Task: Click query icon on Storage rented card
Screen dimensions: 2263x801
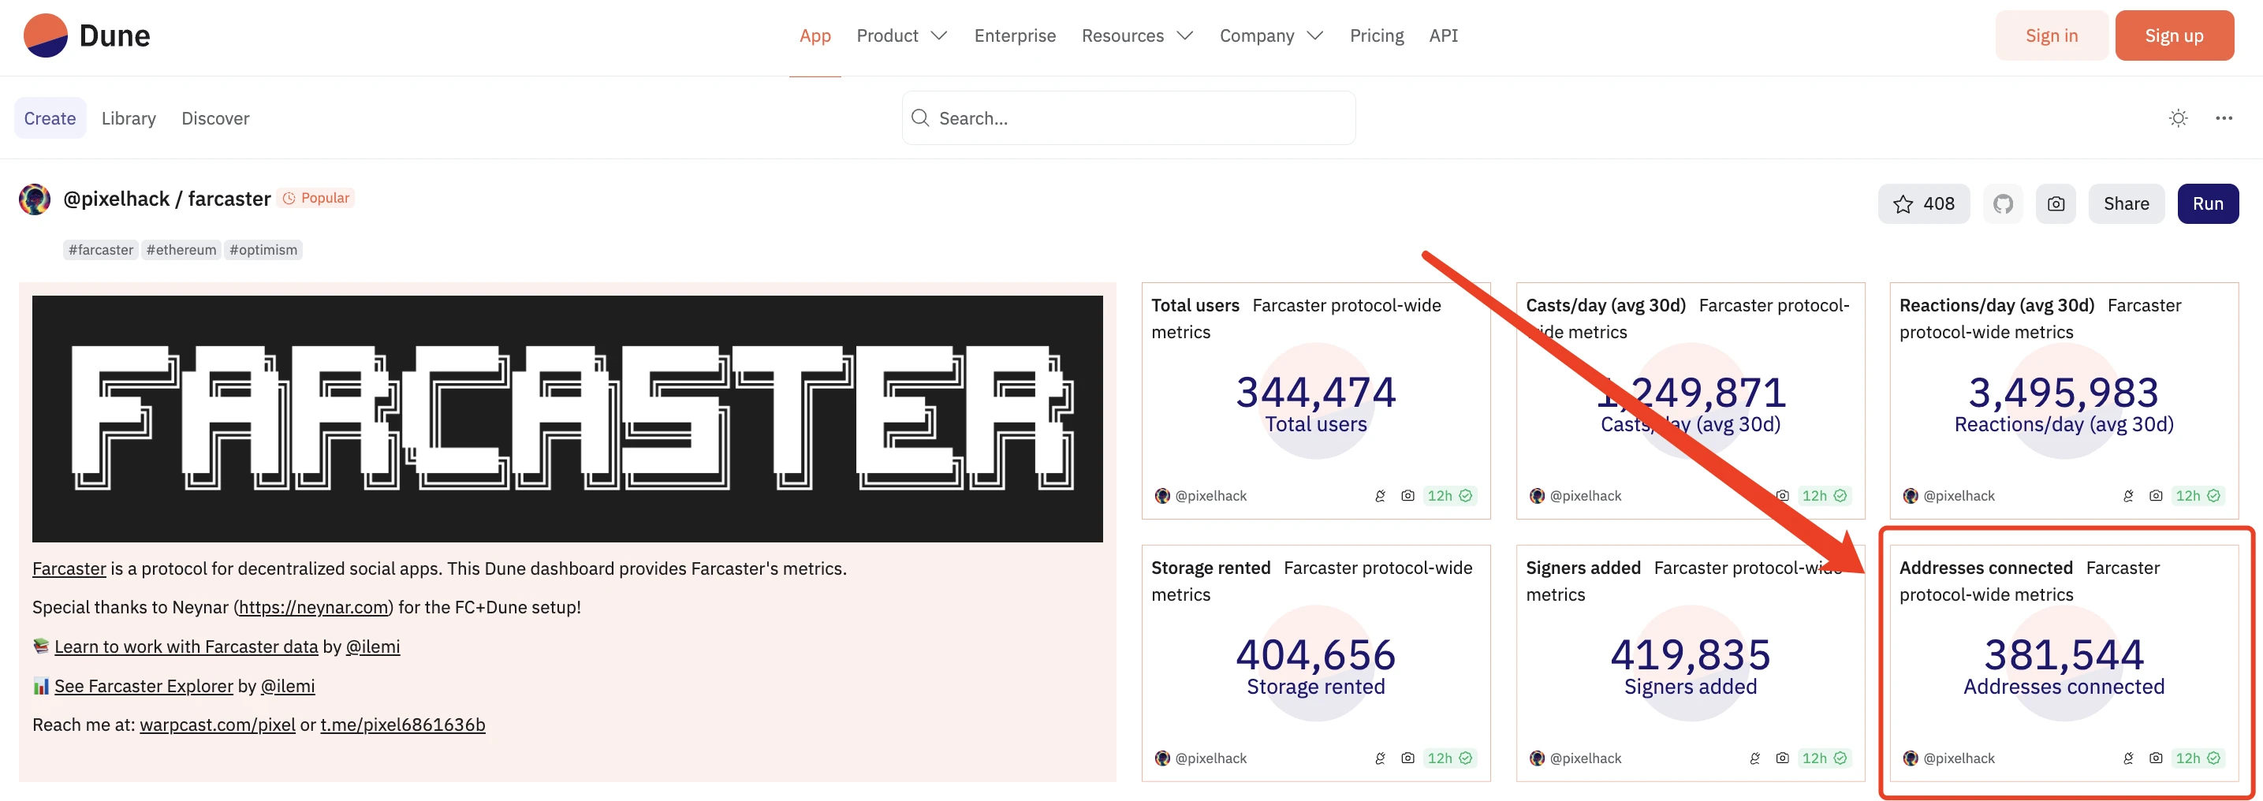Action: (x=1380, y=759)
